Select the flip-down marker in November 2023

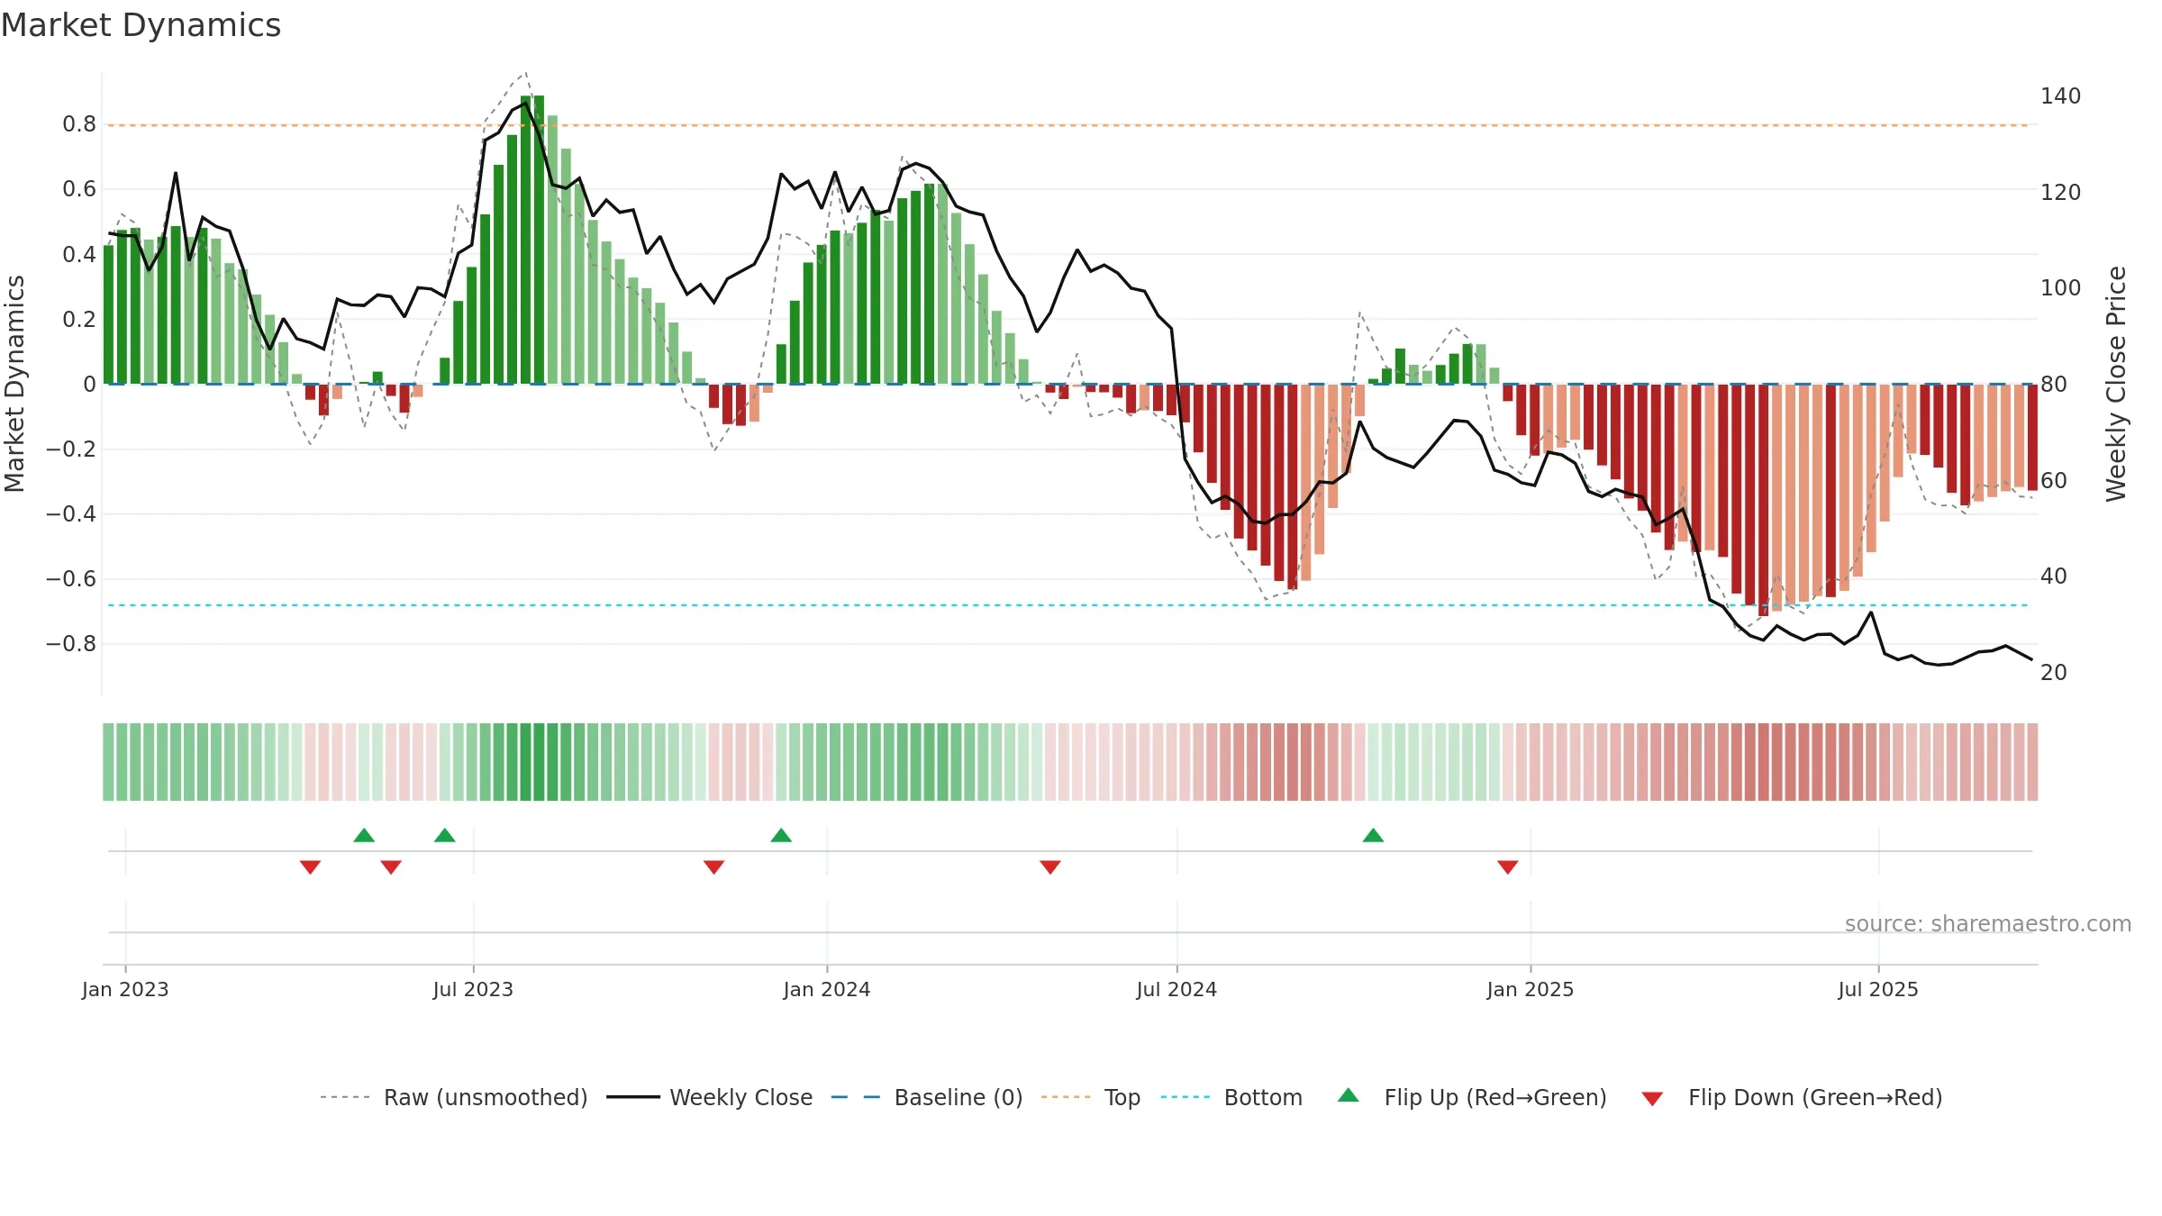coord(713,867)
